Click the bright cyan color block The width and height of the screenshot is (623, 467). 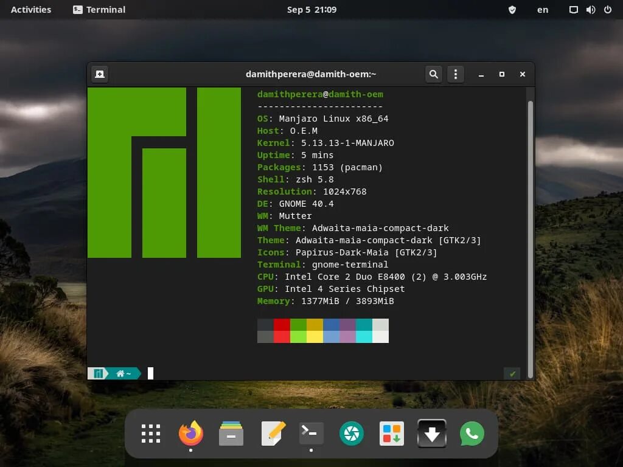[x=364, y=337]
